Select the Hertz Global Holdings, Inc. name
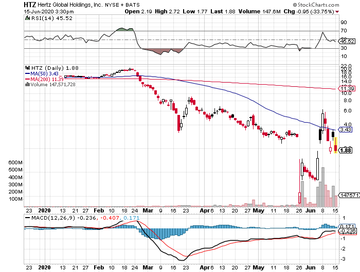This screenshot has width=360, height=272. 70,5
